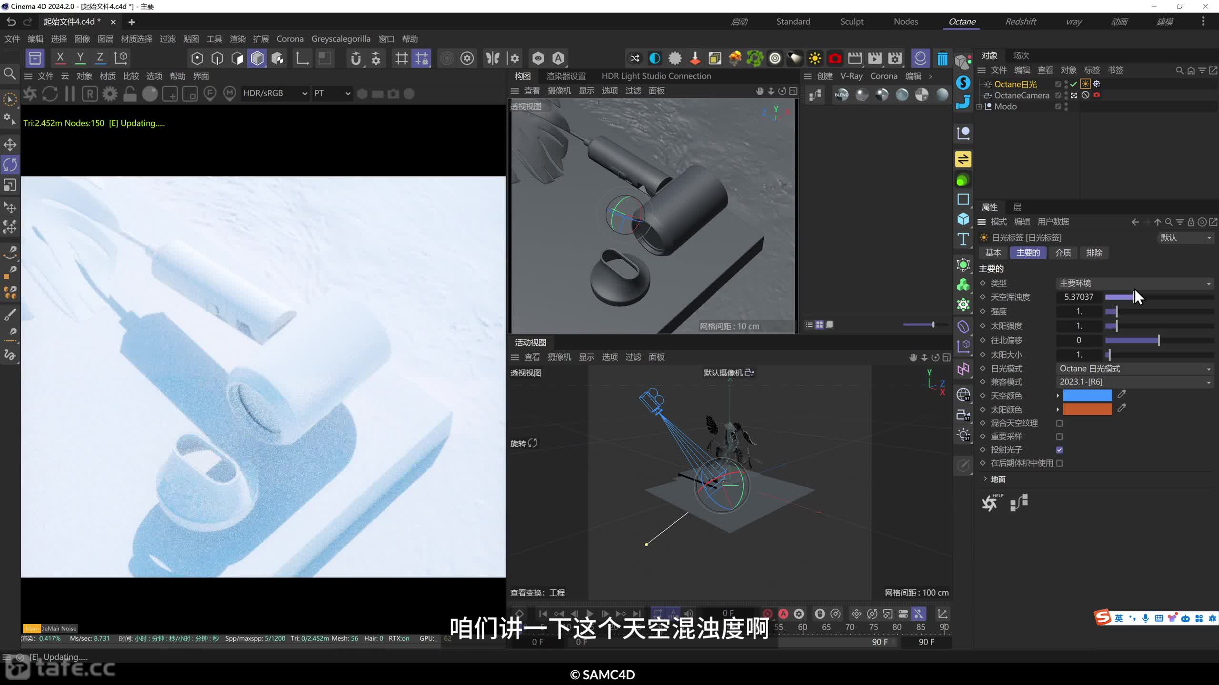Viewport: 1219px width, 685px height.
Task: Enable the 在后期体积中使用 checkbox
Action: coord(1059,463)
